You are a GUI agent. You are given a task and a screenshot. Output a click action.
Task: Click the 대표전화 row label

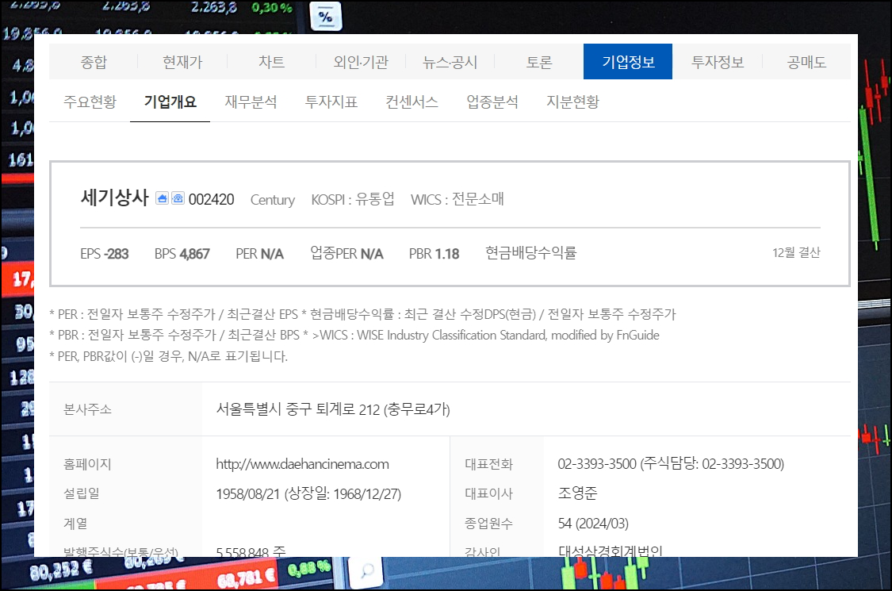(x=488, y=464)
